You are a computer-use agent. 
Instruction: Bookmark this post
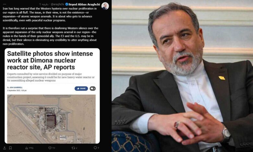tap(10, 148)
